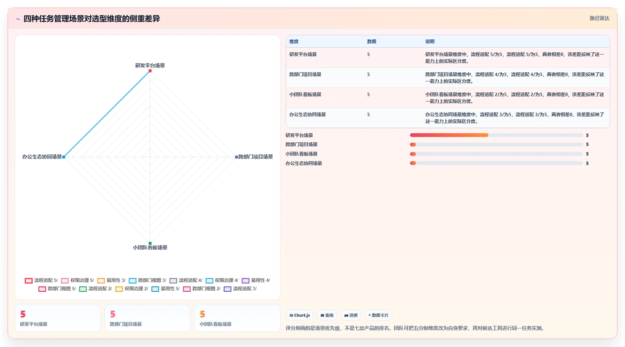The image size is (625, 347).
Task: Toggle the 跨部门视图 3/ legend entry
Action: (x=148, y=280)
